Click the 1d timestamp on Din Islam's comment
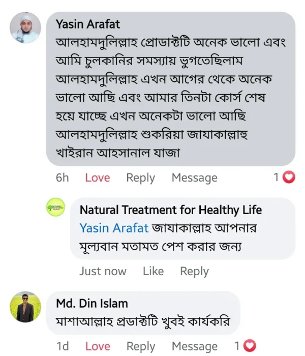Screen dimensions: 305x356 point(62,346)
